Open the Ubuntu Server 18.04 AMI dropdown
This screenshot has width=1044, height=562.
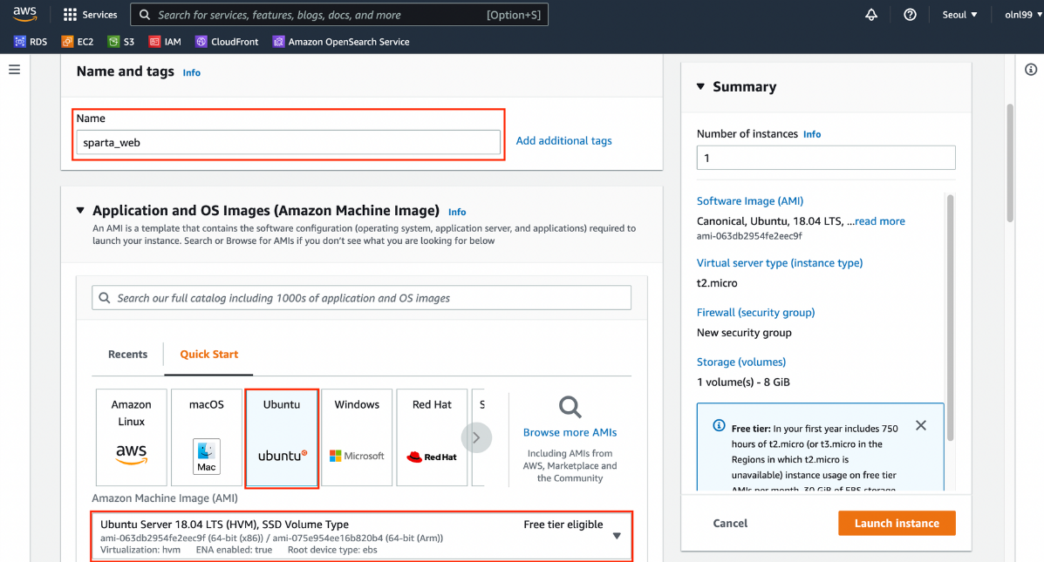(x=362, y=536)
